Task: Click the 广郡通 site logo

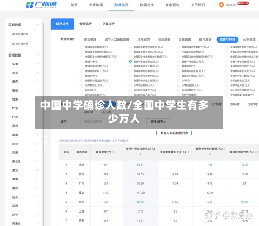Action: 41,5
